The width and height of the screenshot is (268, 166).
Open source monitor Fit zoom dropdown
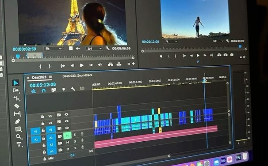54,49
